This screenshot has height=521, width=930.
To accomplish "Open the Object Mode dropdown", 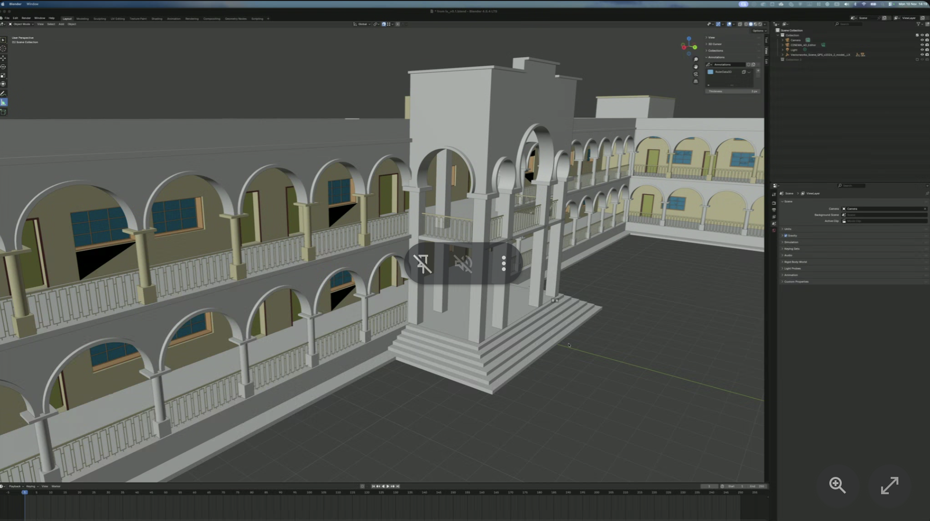I will pos(22,24).
